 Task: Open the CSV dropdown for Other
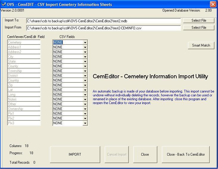85,104
